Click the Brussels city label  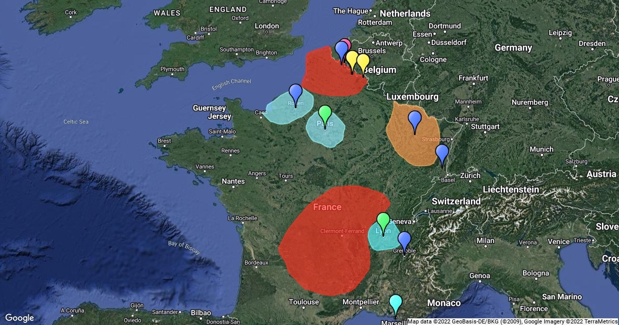371,51
